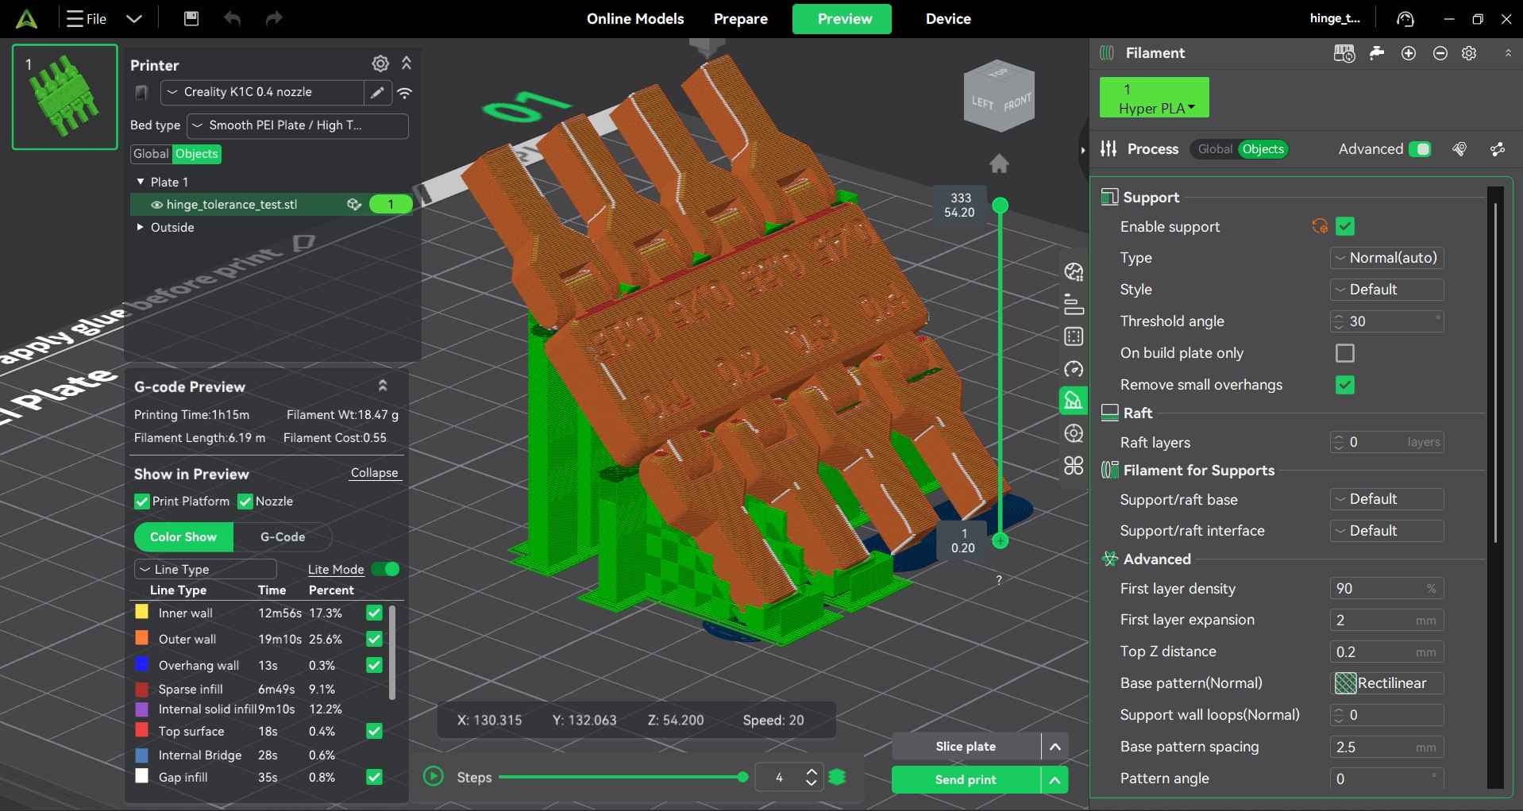Click the save icon in the top toolbar

191,18
